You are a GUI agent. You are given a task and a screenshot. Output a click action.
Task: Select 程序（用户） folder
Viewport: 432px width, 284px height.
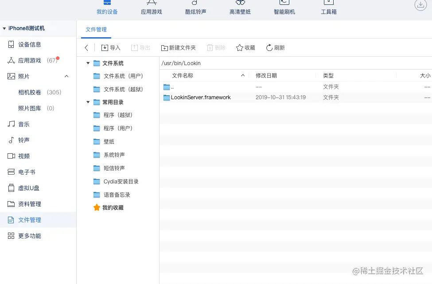(113, 128)
